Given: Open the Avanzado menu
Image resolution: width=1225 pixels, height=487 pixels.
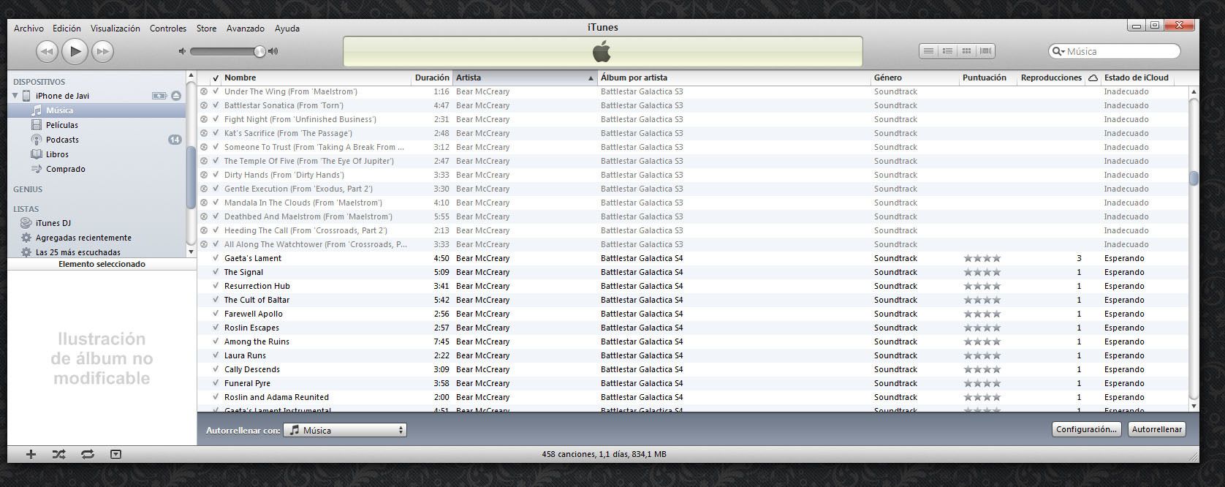Looking at the screenshot, I should pos(246,29).
